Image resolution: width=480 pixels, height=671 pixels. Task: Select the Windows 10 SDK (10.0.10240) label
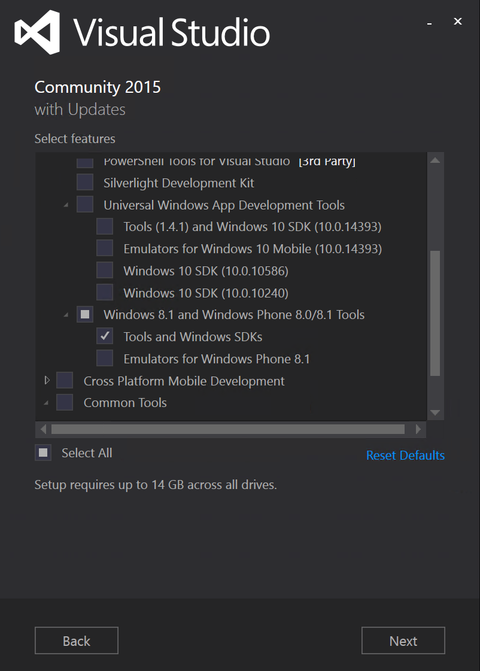point(206,293)
